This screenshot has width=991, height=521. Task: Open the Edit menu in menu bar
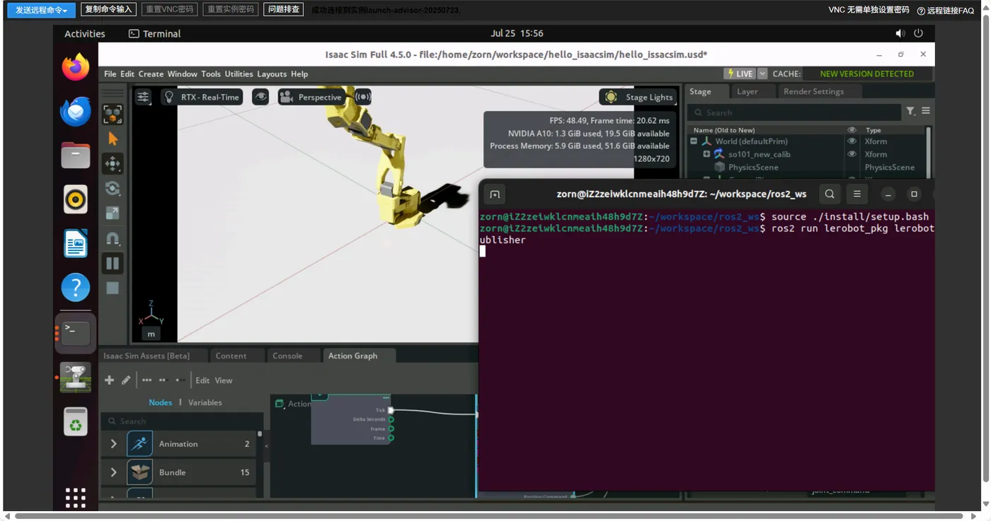(x=127, y=74)
